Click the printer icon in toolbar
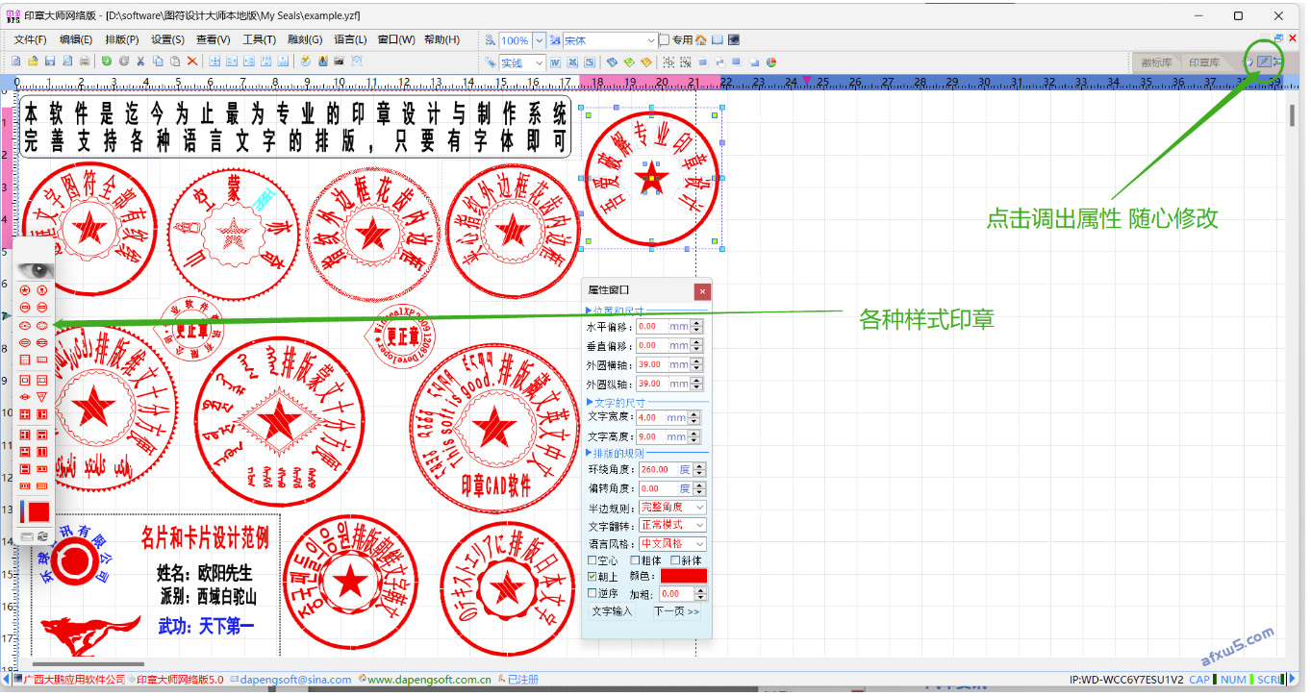The width and height of the screenshot is (1311, 696). (x=86, y=62)
